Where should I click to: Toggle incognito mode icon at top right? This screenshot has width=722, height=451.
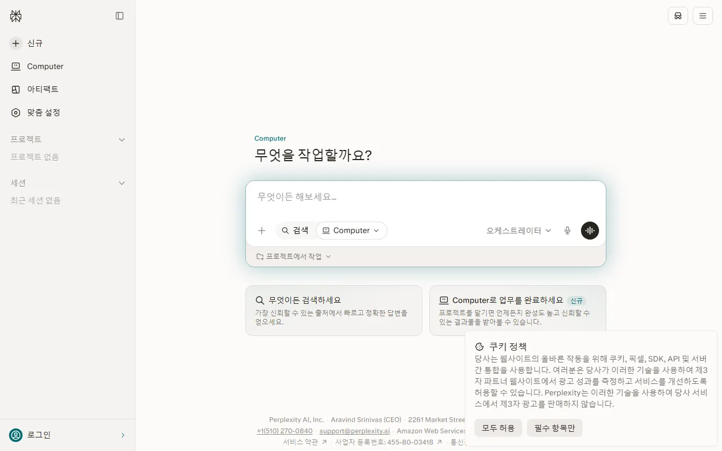point(678,16)
